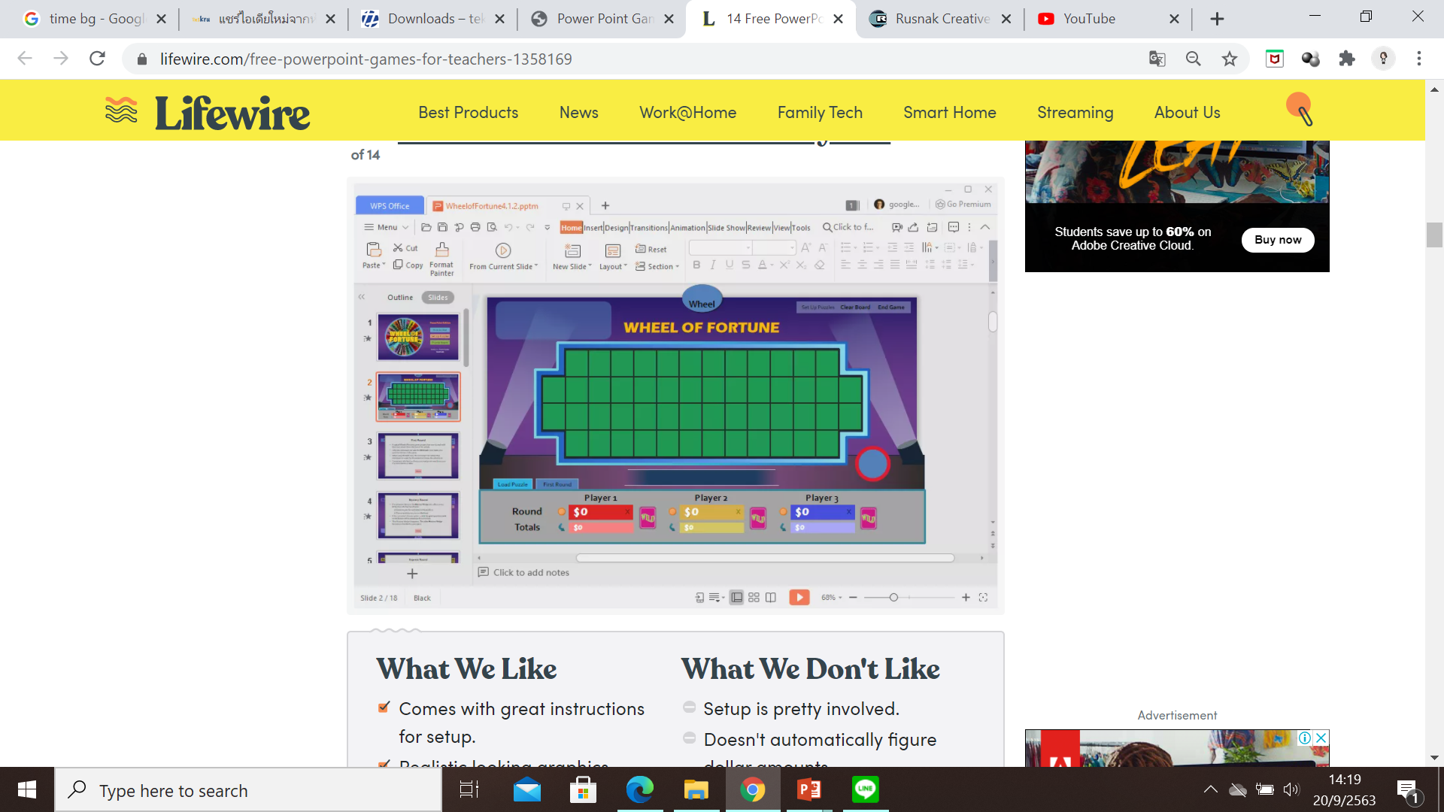The height and width of the screenshot is (812, 1444).
Task: Open the LINE app from the taskbar
Action: pyautogui.click(x=866, y=789)
